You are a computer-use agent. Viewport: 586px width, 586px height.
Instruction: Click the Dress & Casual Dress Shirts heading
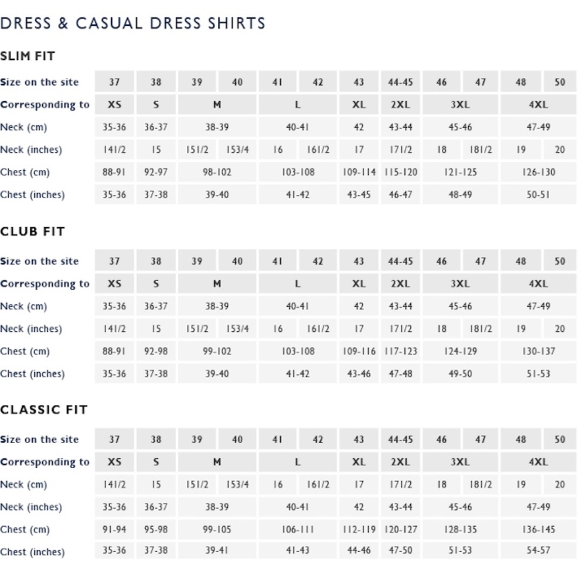133,23
